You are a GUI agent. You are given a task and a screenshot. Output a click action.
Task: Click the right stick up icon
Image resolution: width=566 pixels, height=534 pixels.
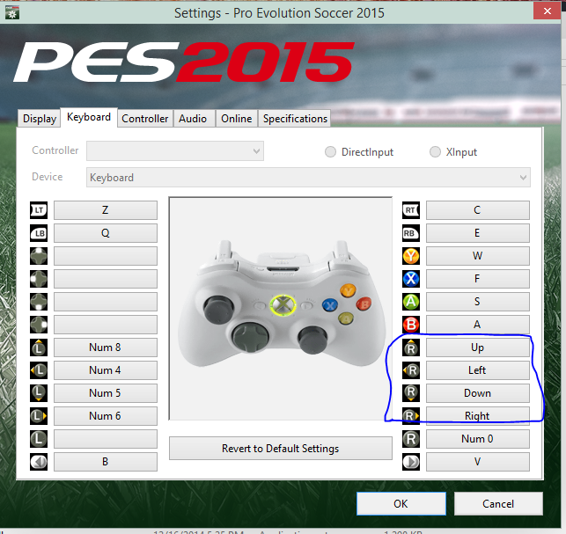pyautogui.click(x=411, y=347)
